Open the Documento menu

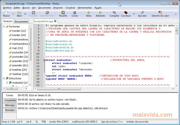click(x=45, y=8)
